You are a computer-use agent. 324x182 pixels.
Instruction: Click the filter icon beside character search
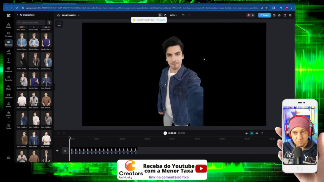tap(49, 23)
